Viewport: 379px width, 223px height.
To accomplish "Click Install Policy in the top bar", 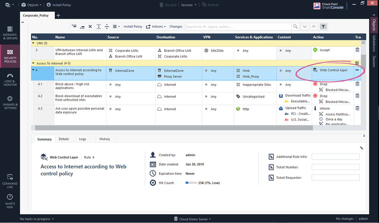I will coord(58,5).
